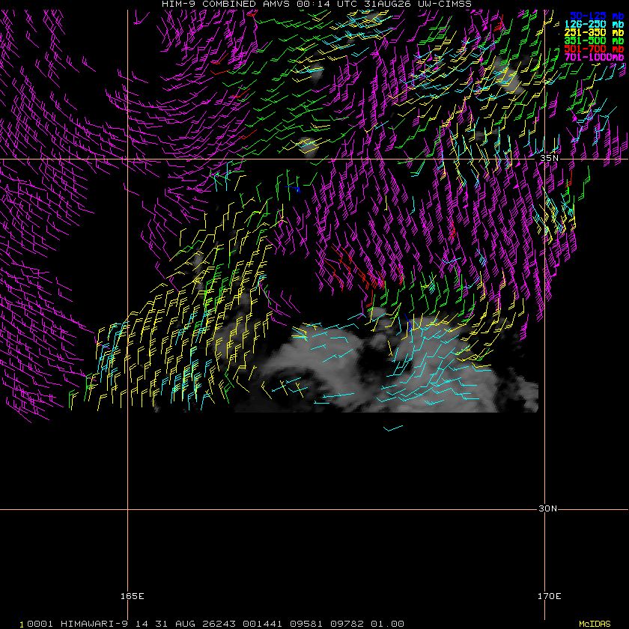Select the yellow frame number 1 in the footer
Screen dimensions: 629x629
tap(22, 625)
